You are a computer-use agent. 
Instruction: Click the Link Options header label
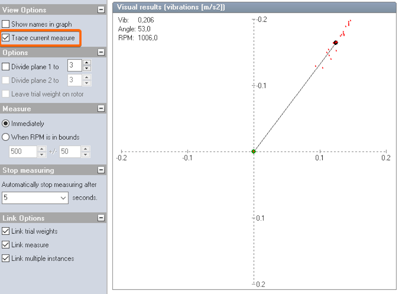[x=23, y=218]
